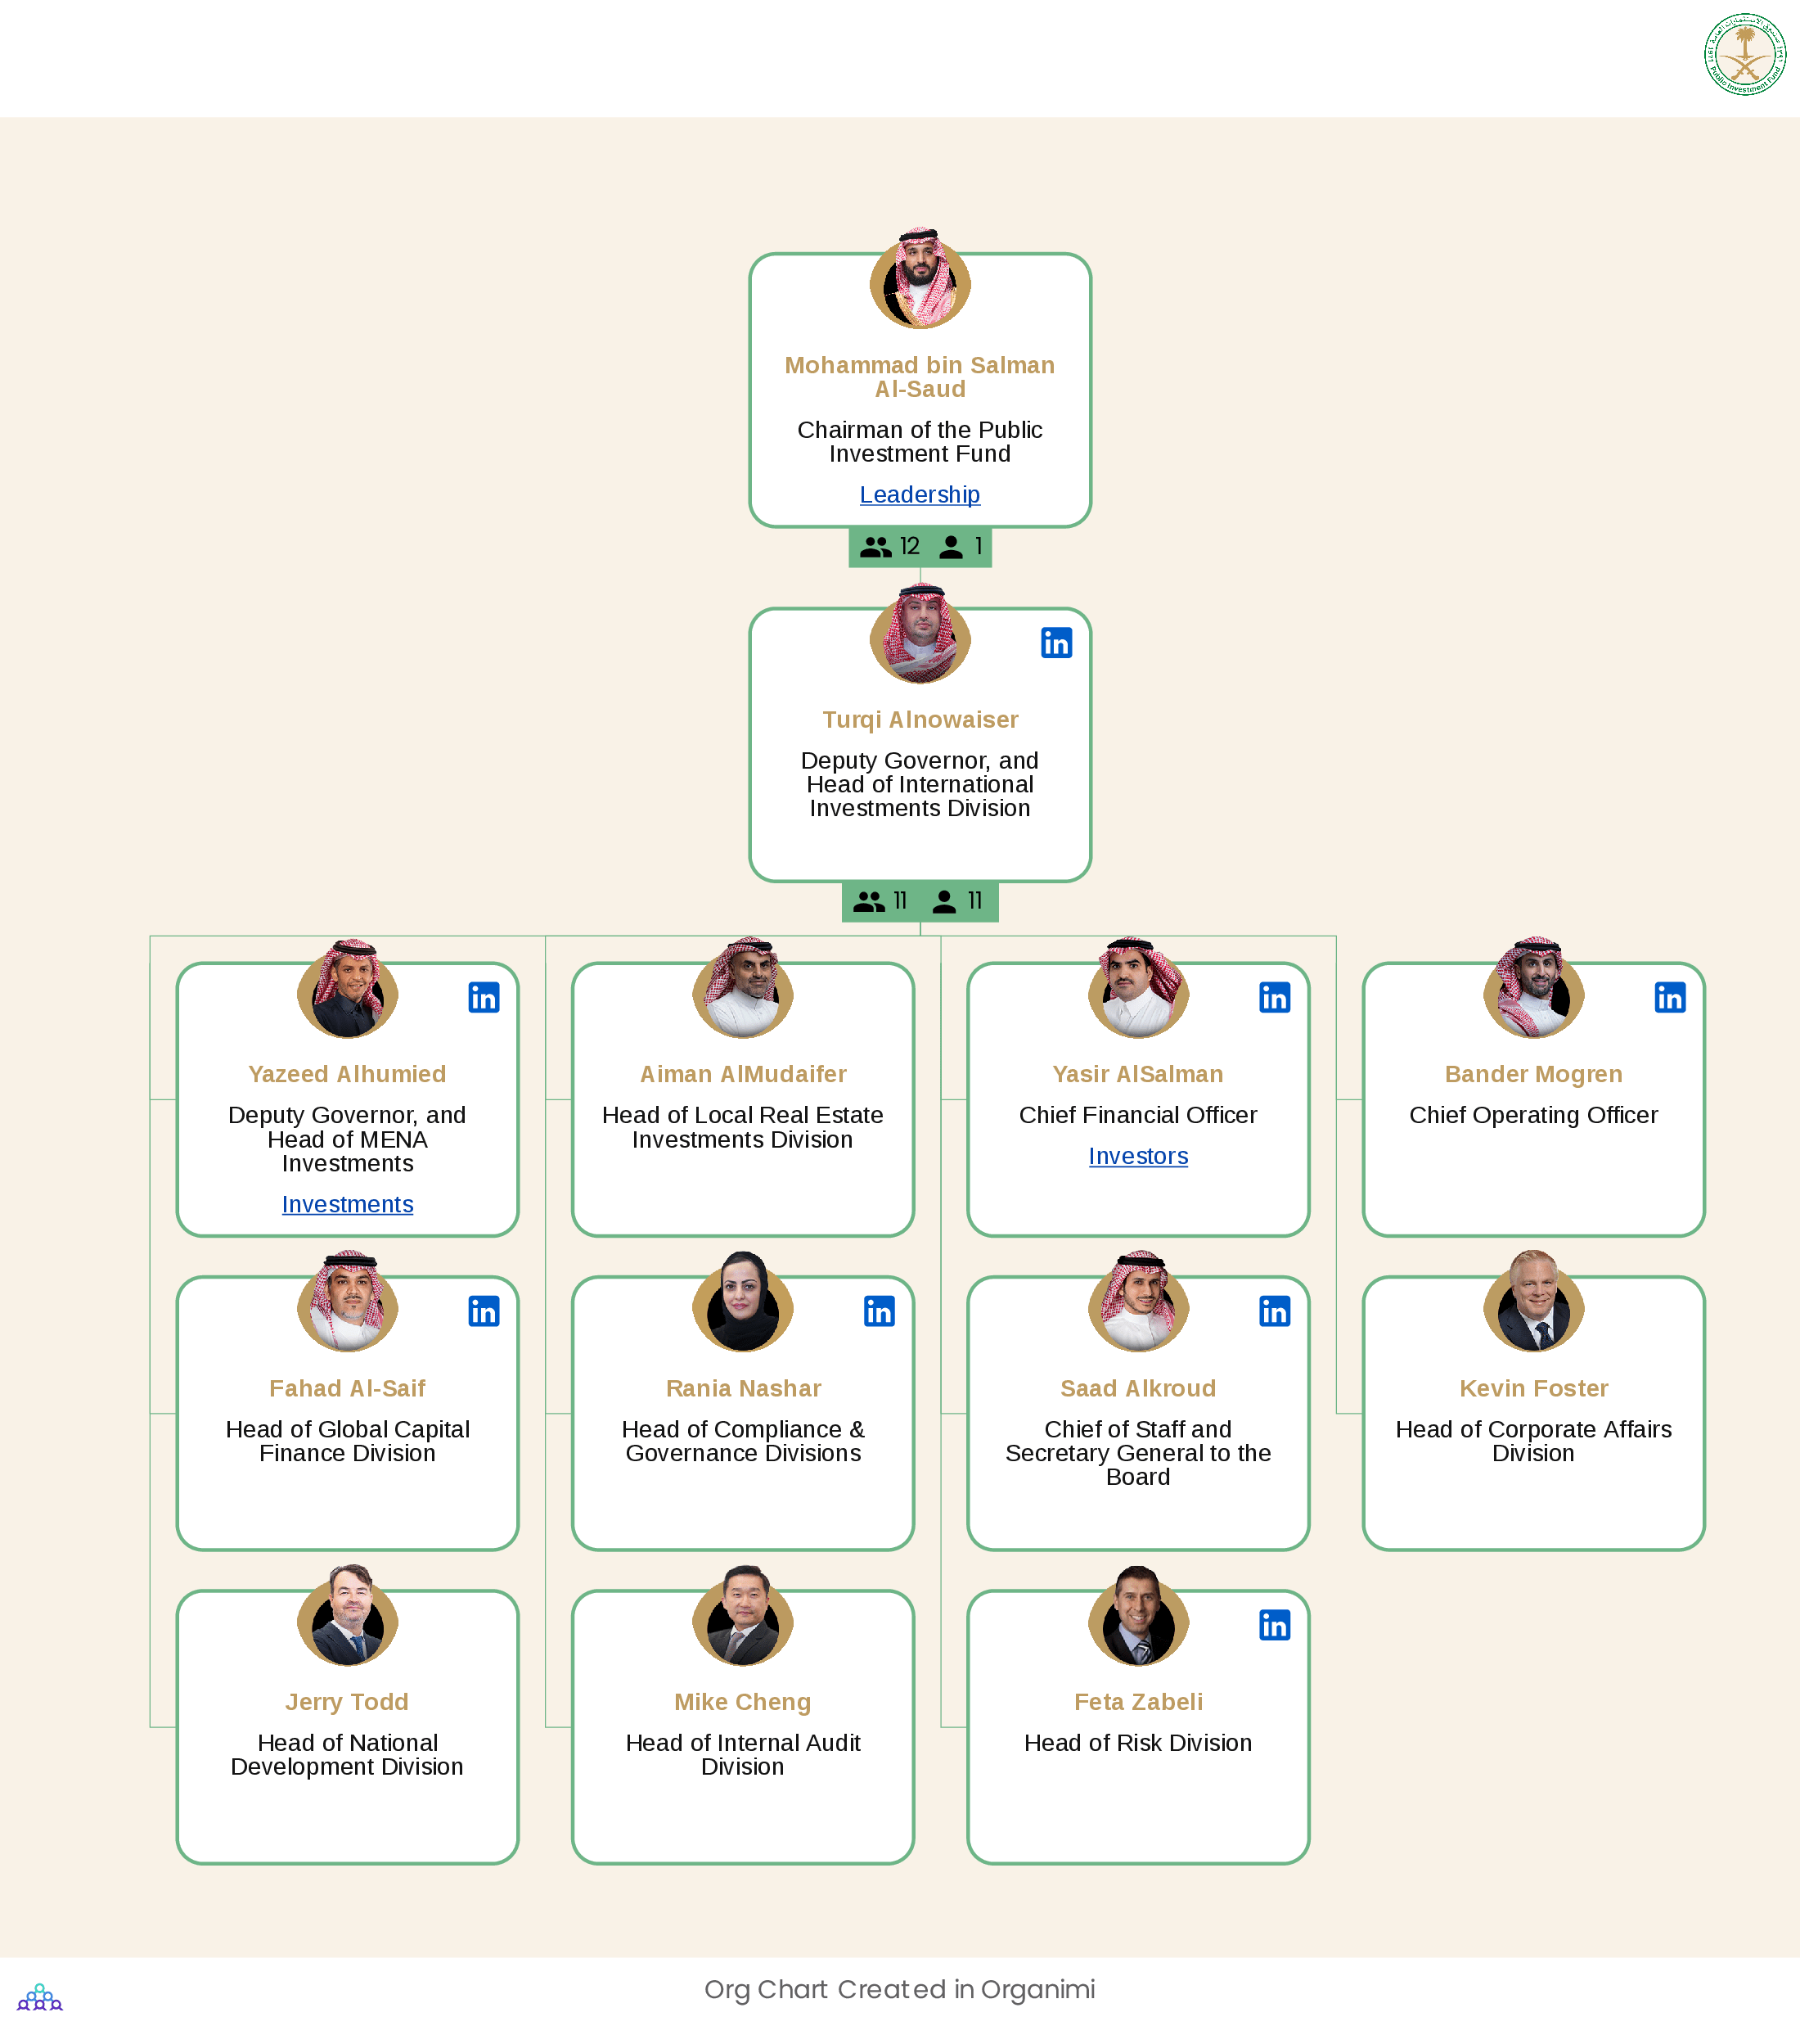1800x2044 pixels.
Task: Select the name Feta Zabeli
Action: coord(1138,1702)
